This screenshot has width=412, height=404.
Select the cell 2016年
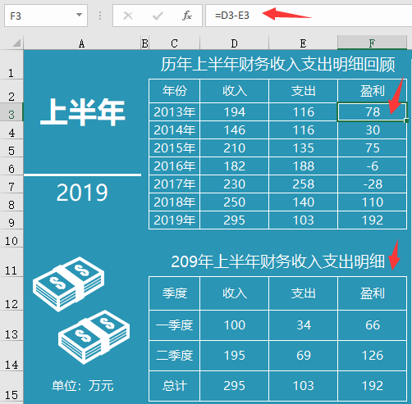[175, 166]
